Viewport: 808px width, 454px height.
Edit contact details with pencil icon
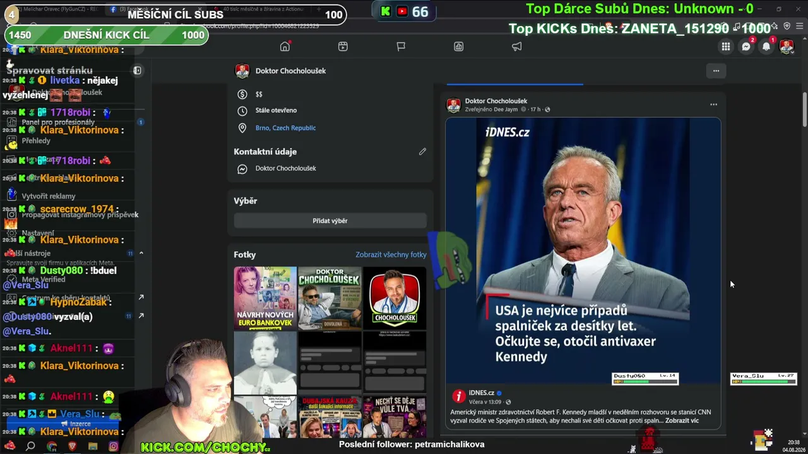coord(422,151)
